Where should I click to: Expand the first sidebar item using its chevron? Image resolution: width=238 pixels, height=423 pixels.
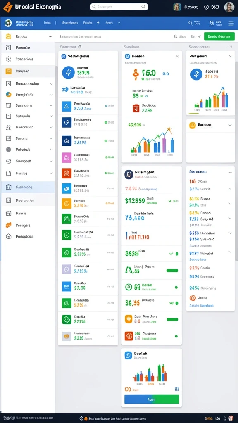[50, 36]
